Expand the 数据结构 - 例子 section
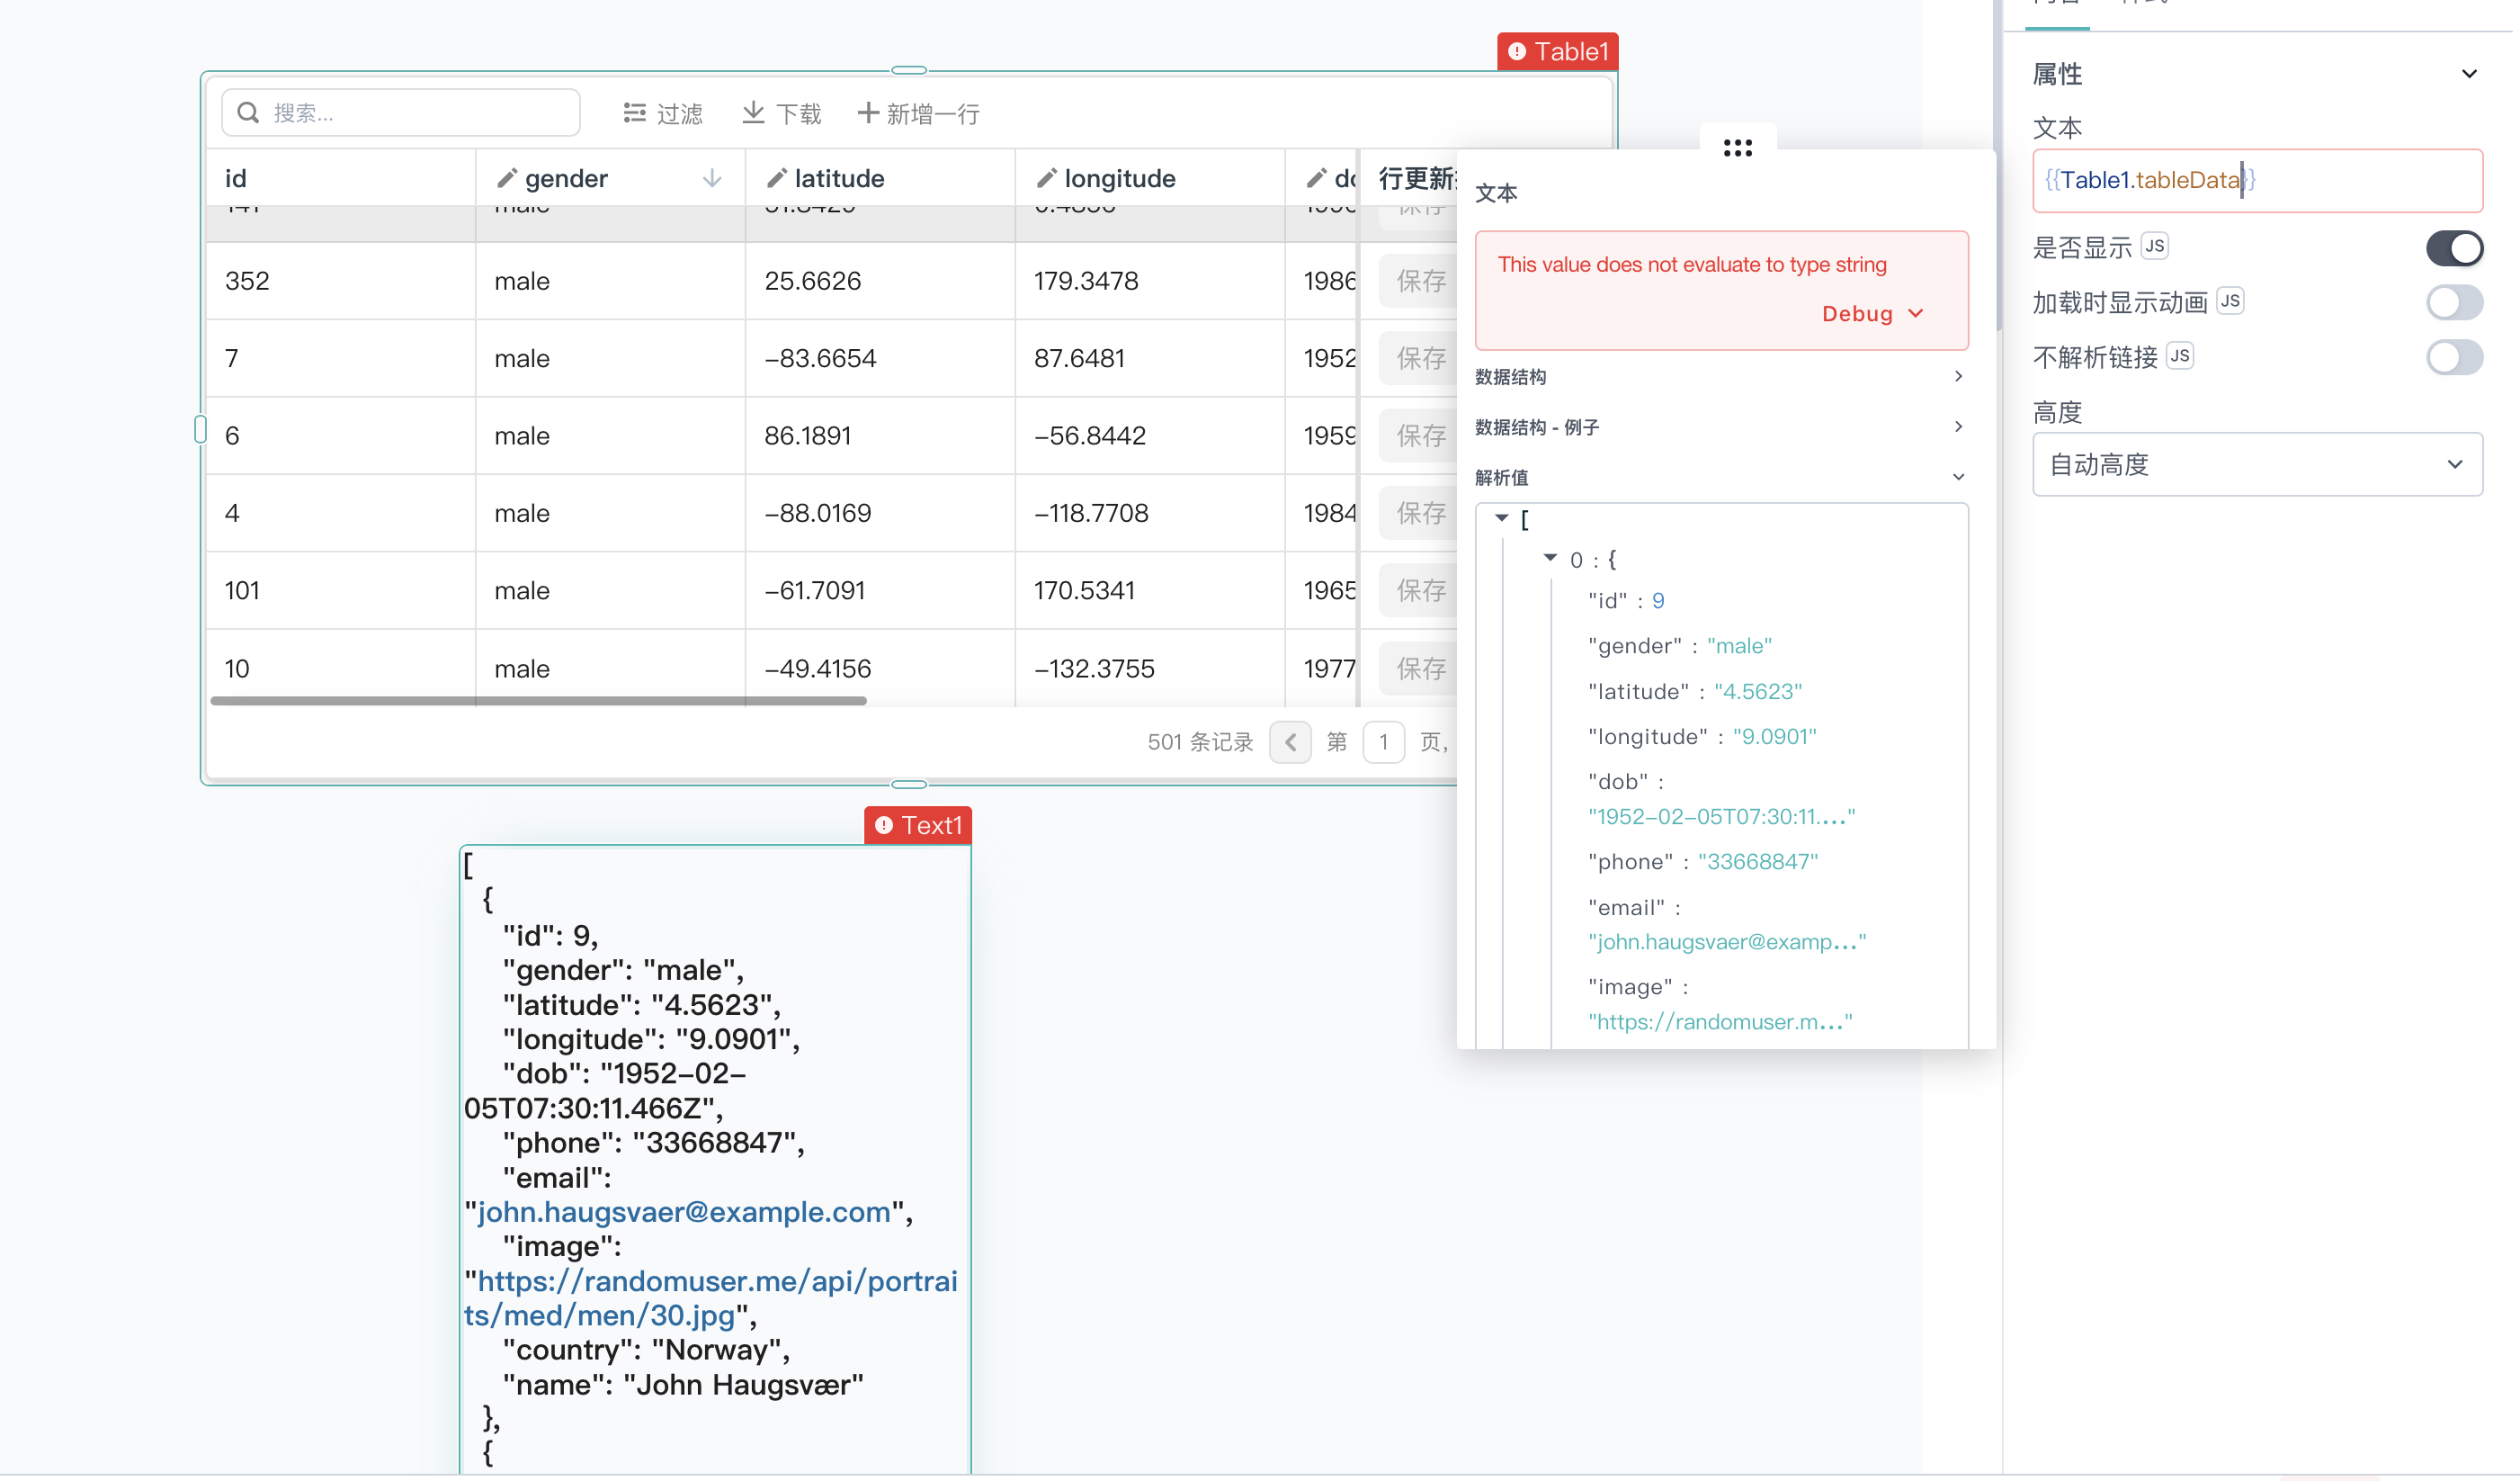This screenshot has width=2520, height=1481. coord(1721,427)
